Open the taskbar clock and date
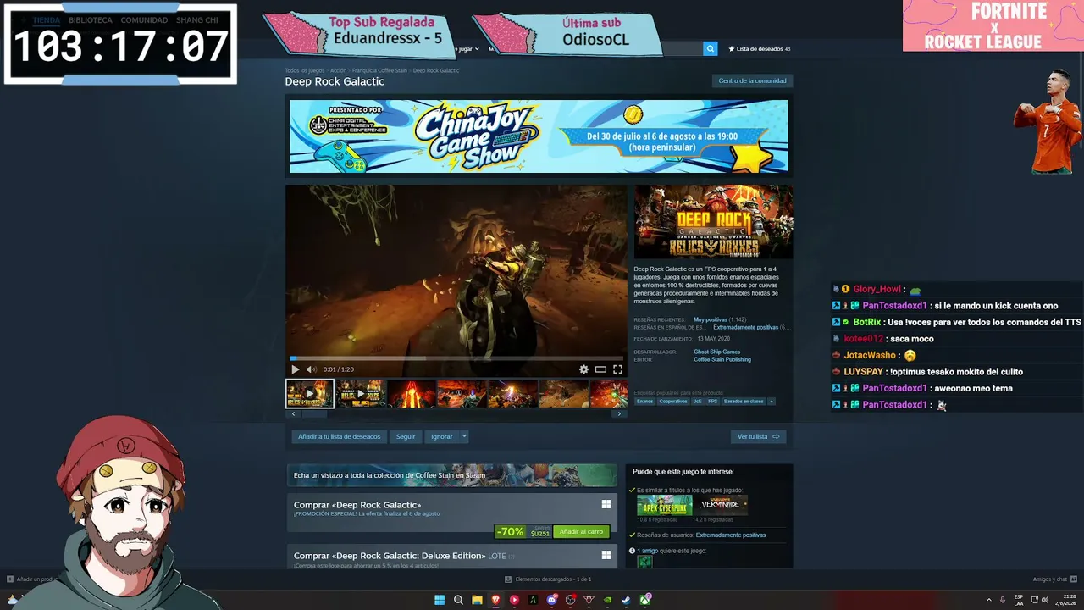 pos(1066,600)
